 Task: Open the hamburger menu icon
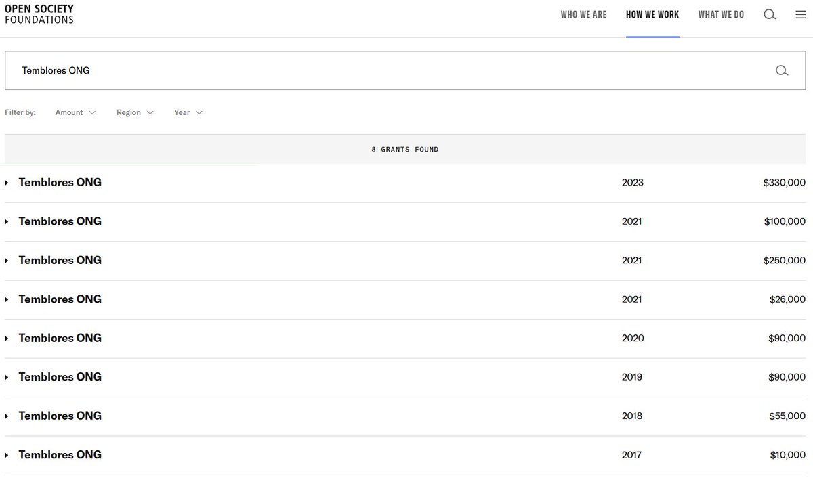(x=801, y=14)
